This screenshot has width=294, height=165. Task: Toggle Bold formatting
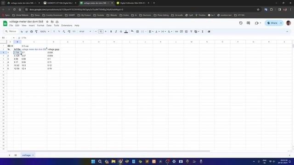point(111,32)
